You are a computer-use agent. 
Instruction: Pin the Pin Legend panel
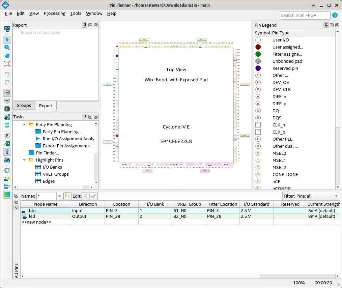click(326, 25)
